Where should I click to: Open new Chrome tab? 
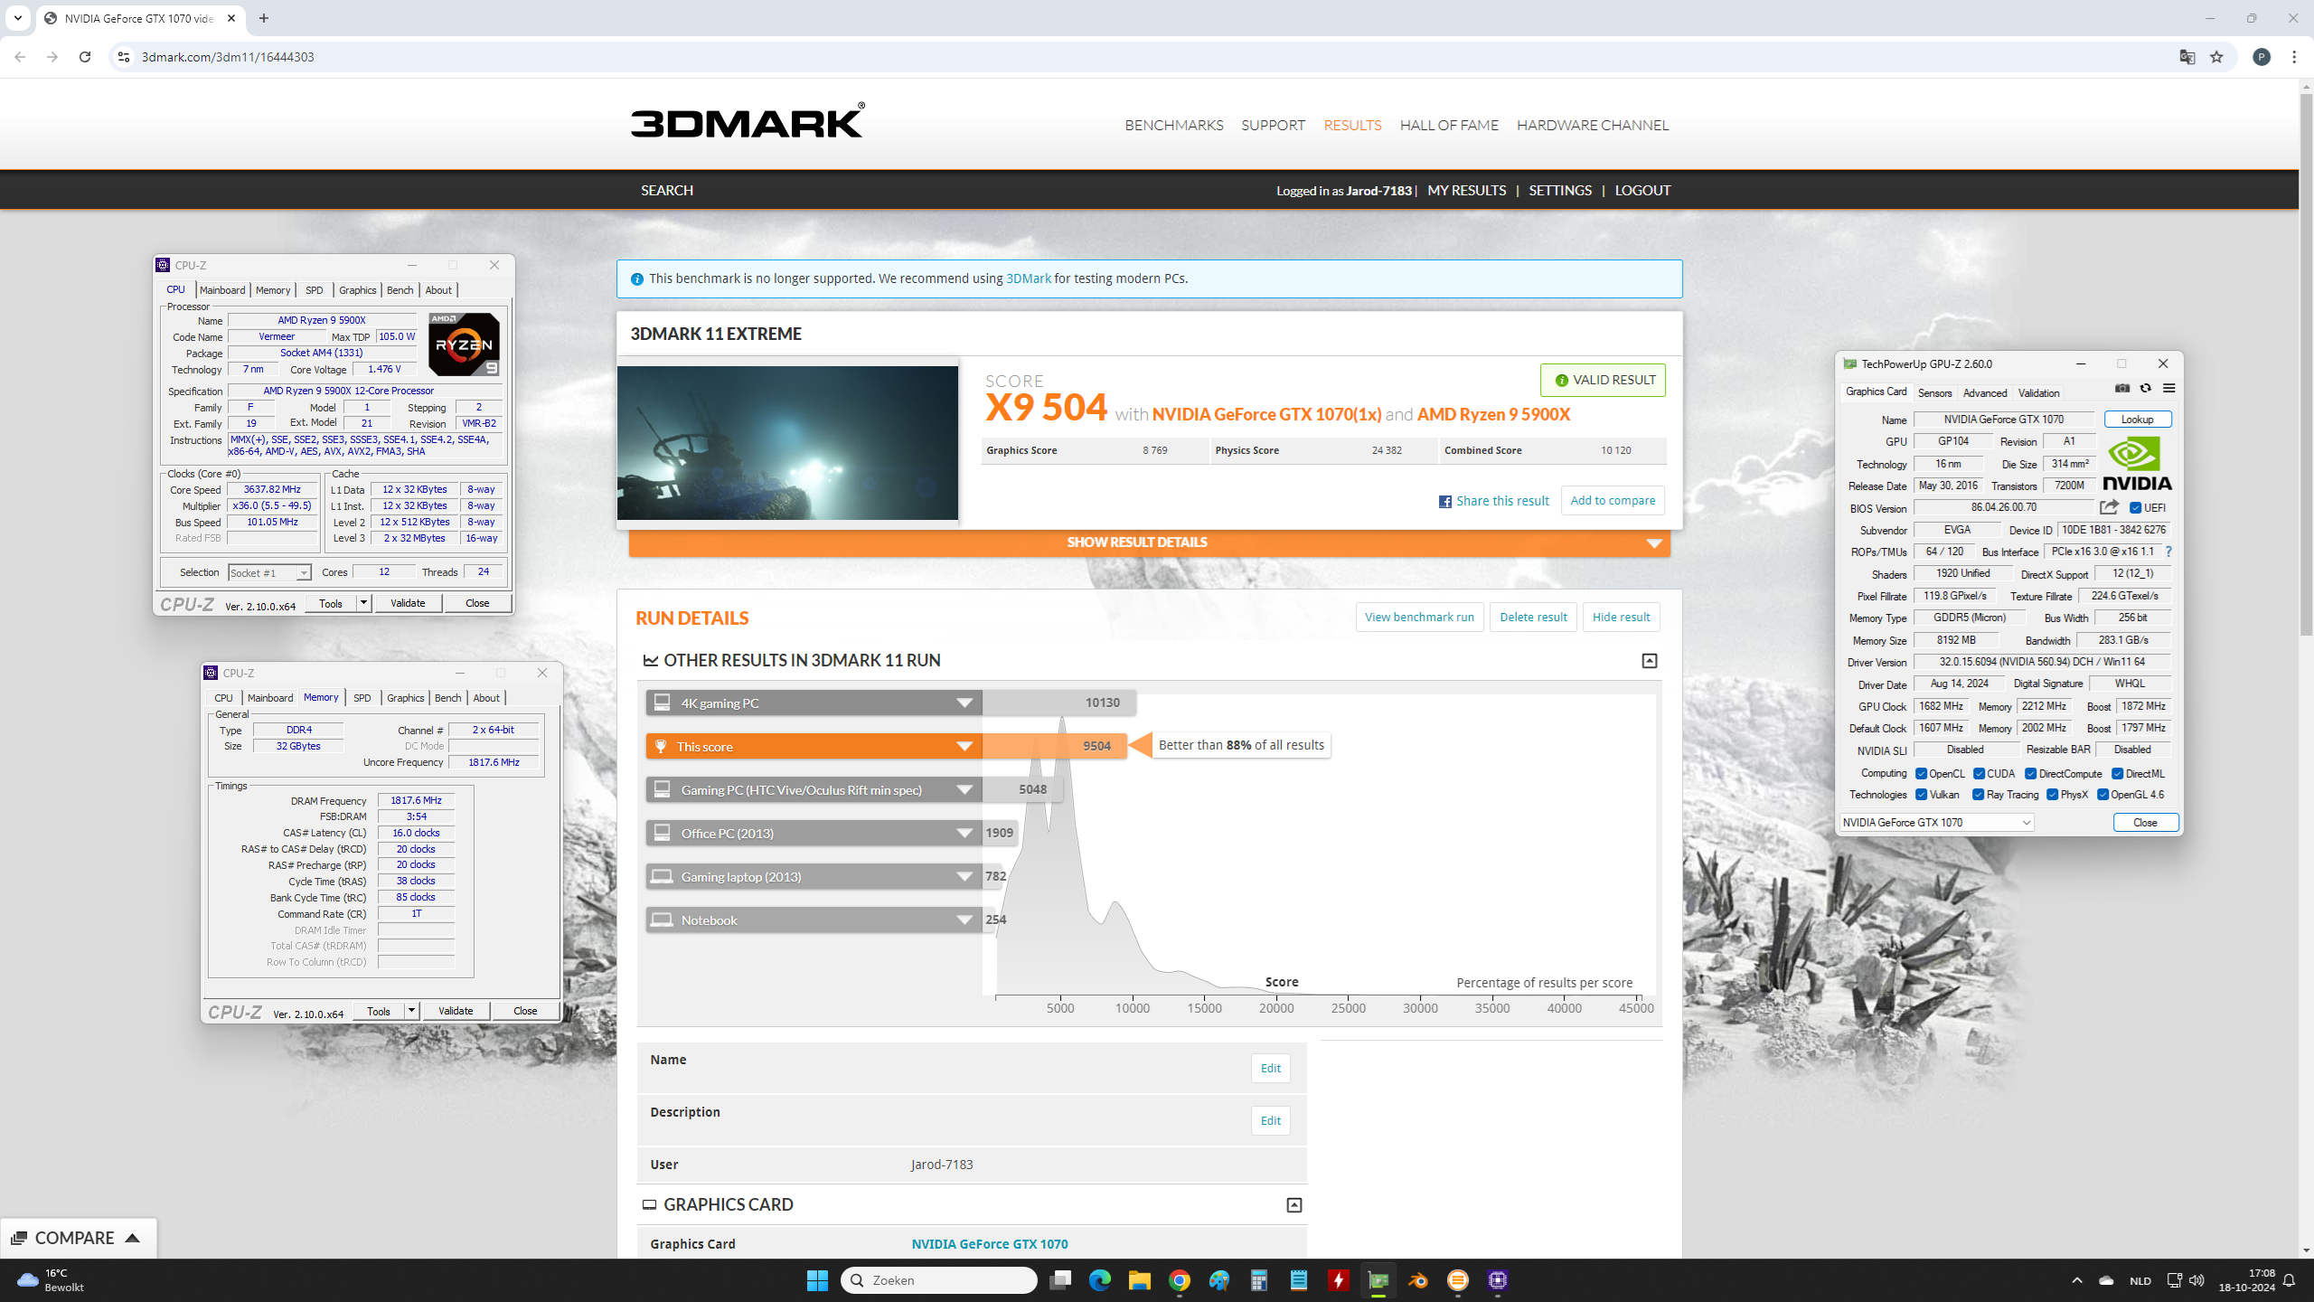[264, 18]
